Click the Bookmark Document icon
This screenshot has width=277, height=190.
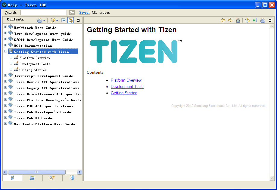click(x=255, y=20)
